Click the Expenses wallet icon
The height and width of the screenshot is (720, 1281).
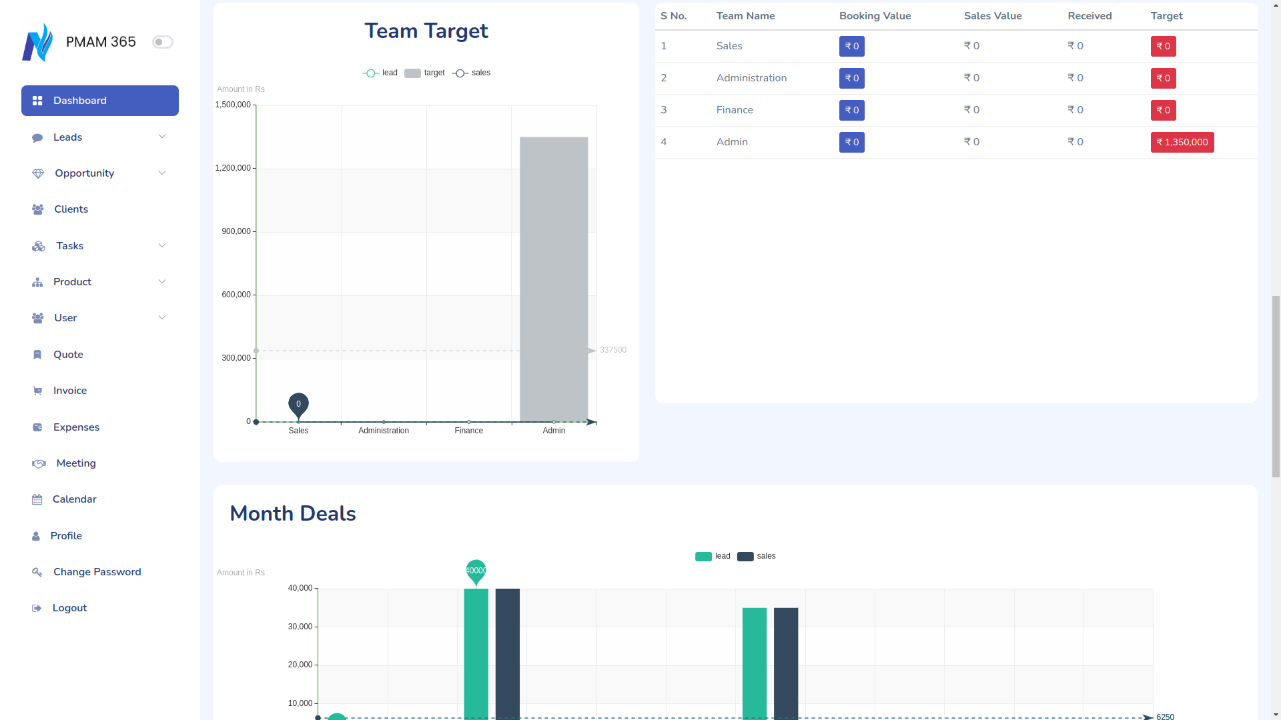click(37, 427)
